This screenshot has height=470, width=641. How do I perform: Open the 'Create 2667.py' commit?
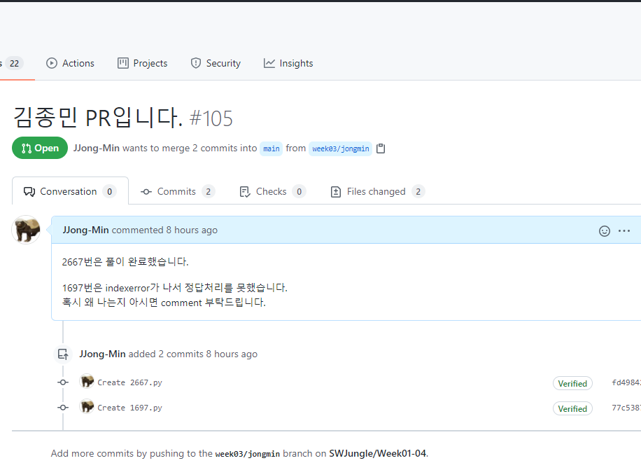[x=129, y=382]
